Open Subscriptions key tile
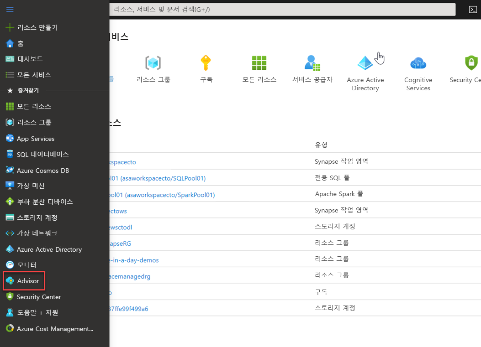Screen dimensions: 481x347 coord(206,69)
